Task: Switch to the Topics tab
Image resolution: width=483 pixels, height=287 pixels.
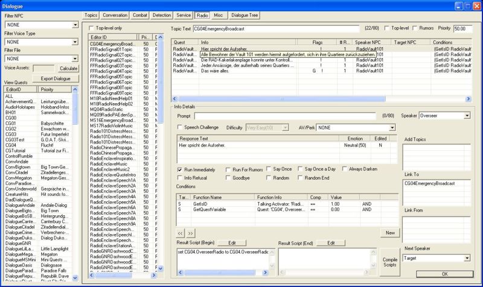Action: [91, 15]
